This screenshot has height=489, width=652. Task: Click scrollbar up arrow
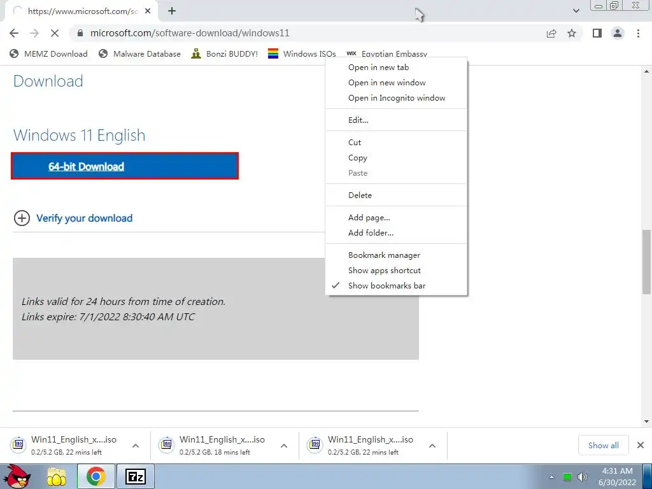pyautogui.click(x=647, y=71)
